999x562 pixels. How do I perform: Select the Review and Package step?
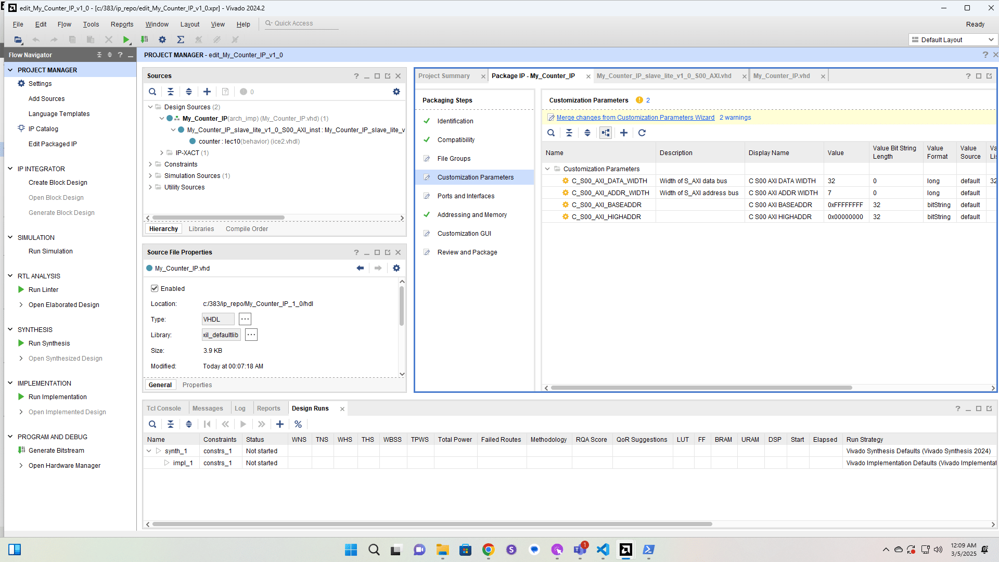pos(467,252)
